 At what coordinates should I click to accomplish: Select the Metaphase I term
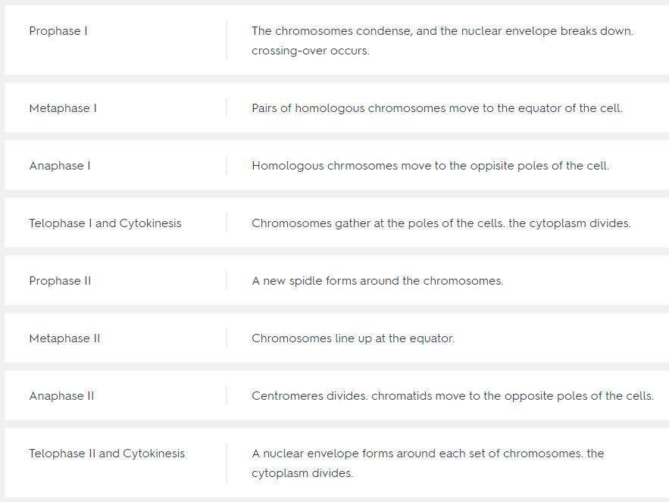(63, 108)
